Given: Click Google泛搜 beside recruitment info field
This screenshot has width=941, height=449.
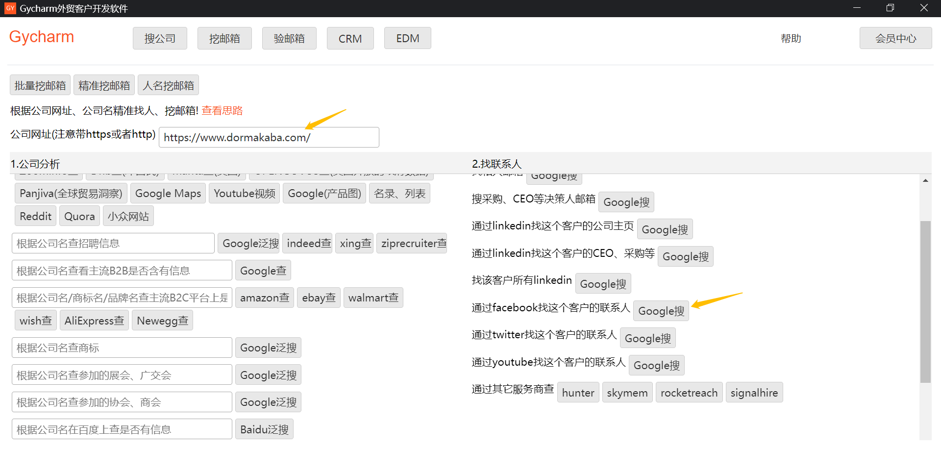Looking at the screenshot, I should pyautogui.click(x=248, y=243).
